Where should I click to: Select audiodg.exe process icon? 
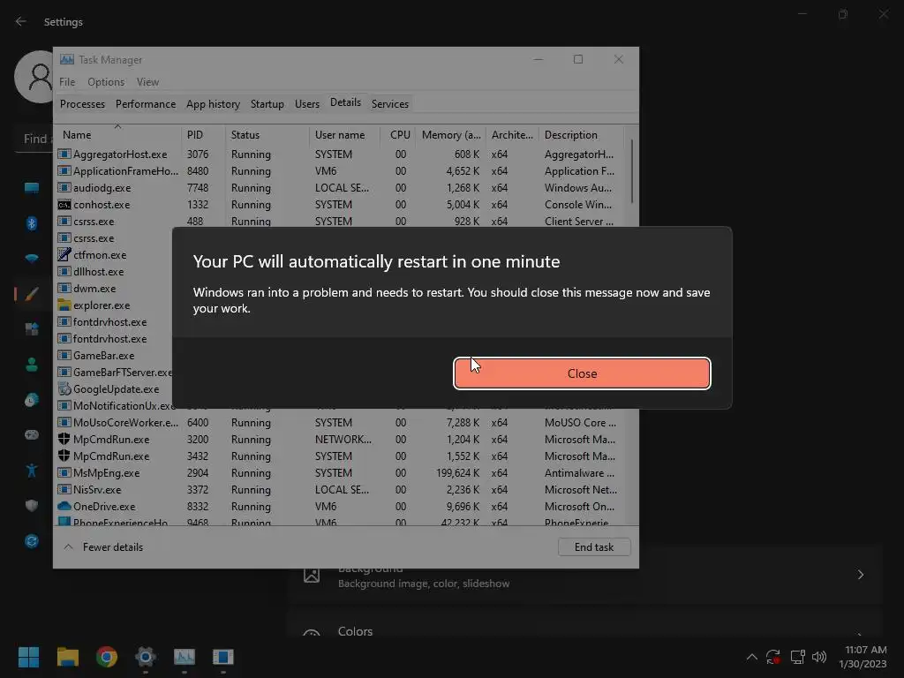click(64, 187)
